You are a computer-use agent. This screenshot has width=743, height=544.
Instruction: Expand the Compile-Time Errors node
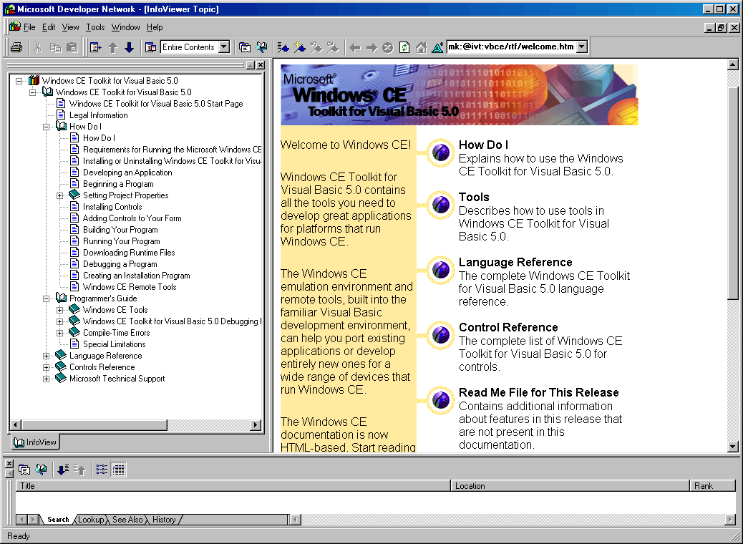pos(59,333)
